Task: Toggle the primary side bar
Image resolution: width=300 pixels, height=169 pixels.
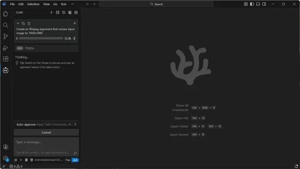Action: (x=252, y=4)
